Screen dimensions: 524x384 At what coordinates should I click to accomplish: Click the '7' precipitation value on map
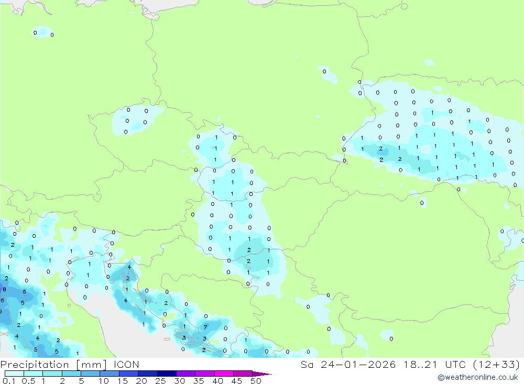click(205, 327)
